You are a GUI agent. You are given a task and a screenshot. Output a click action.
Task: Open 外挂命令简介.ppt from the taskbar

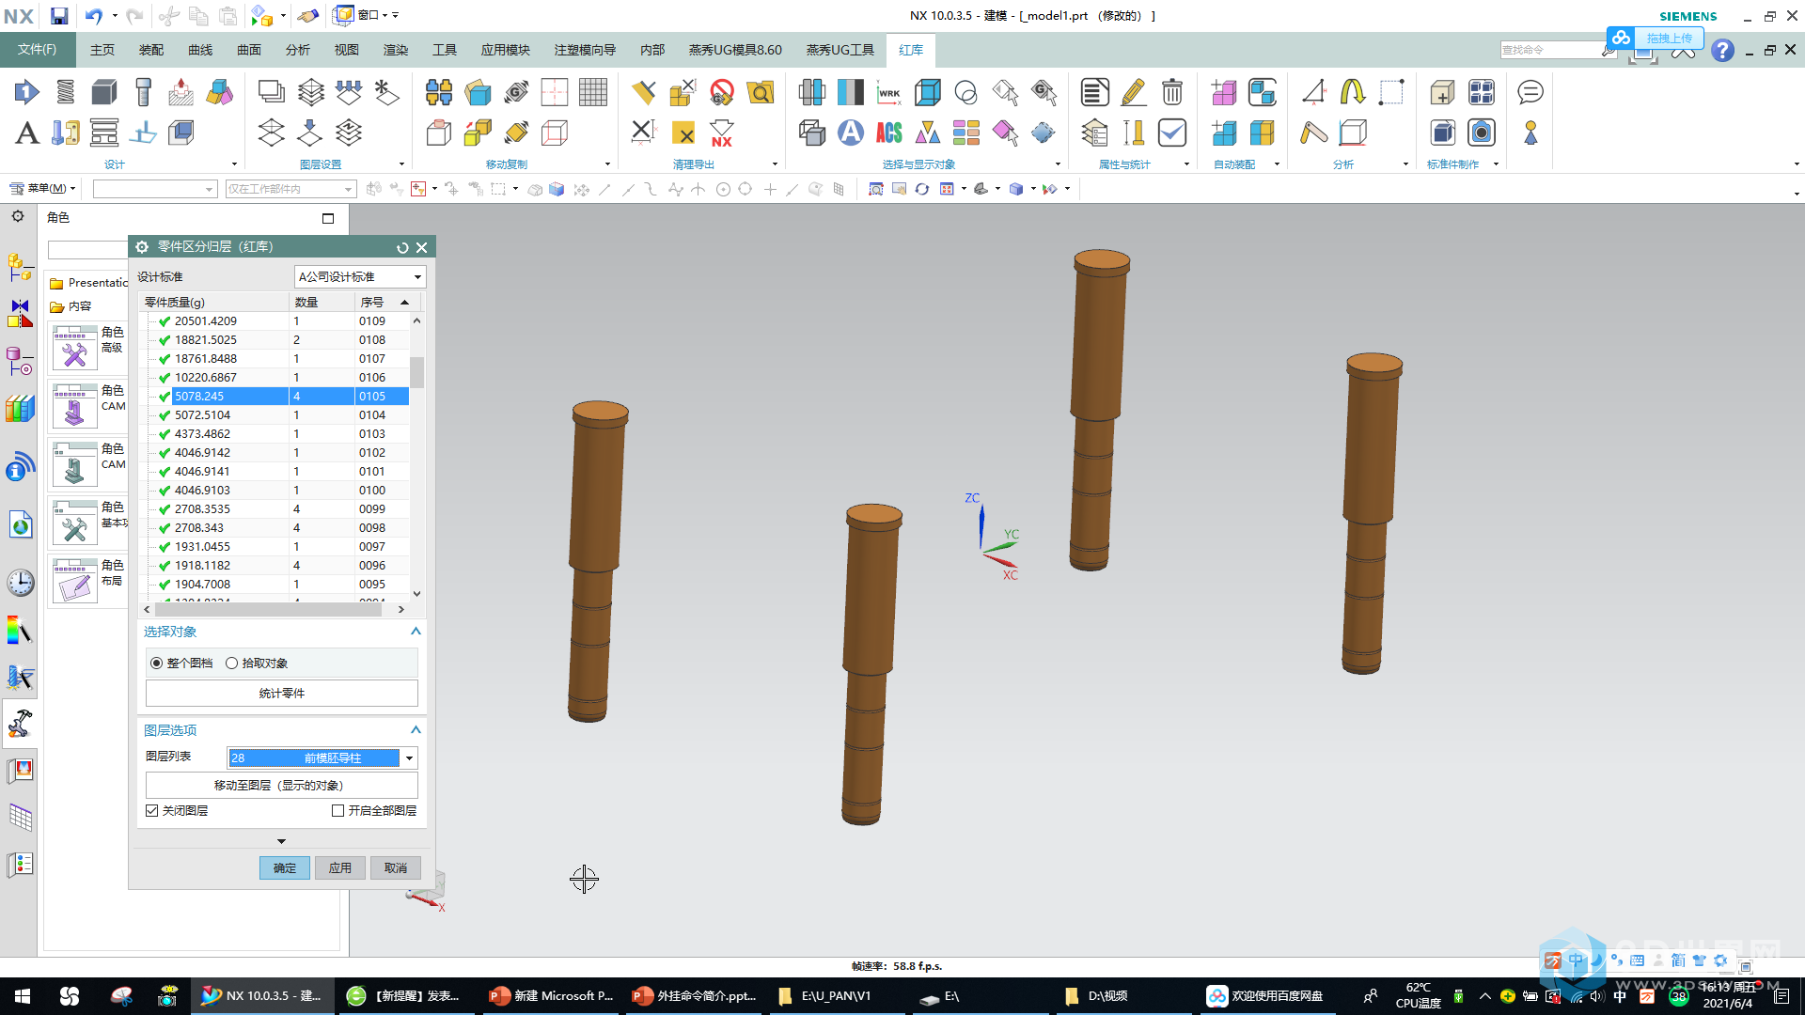696,996
